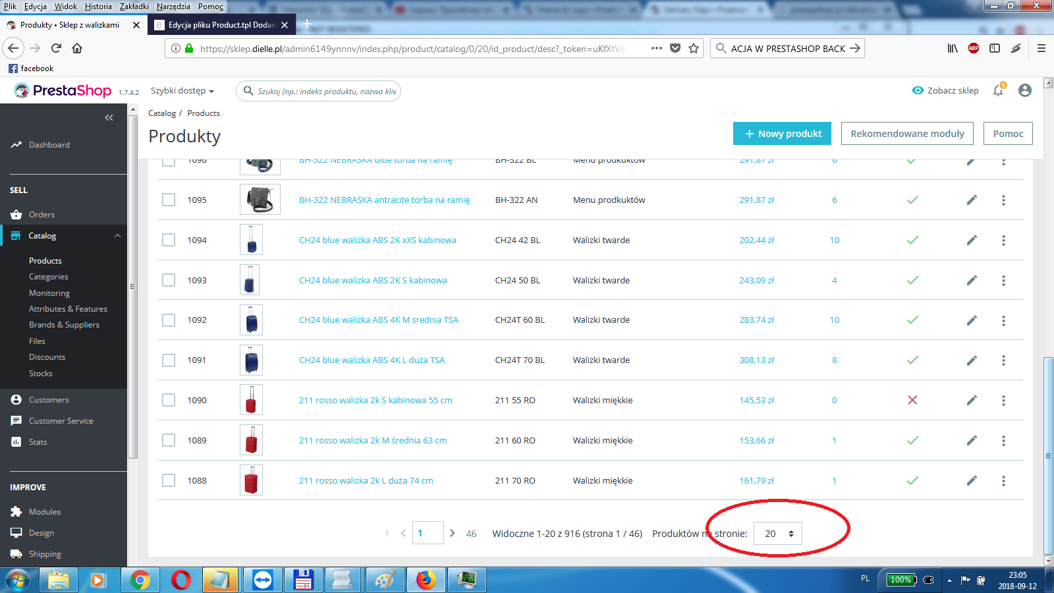Open Rekomendowane moduły
This screenshot has width=1054, height=593.
907,134
